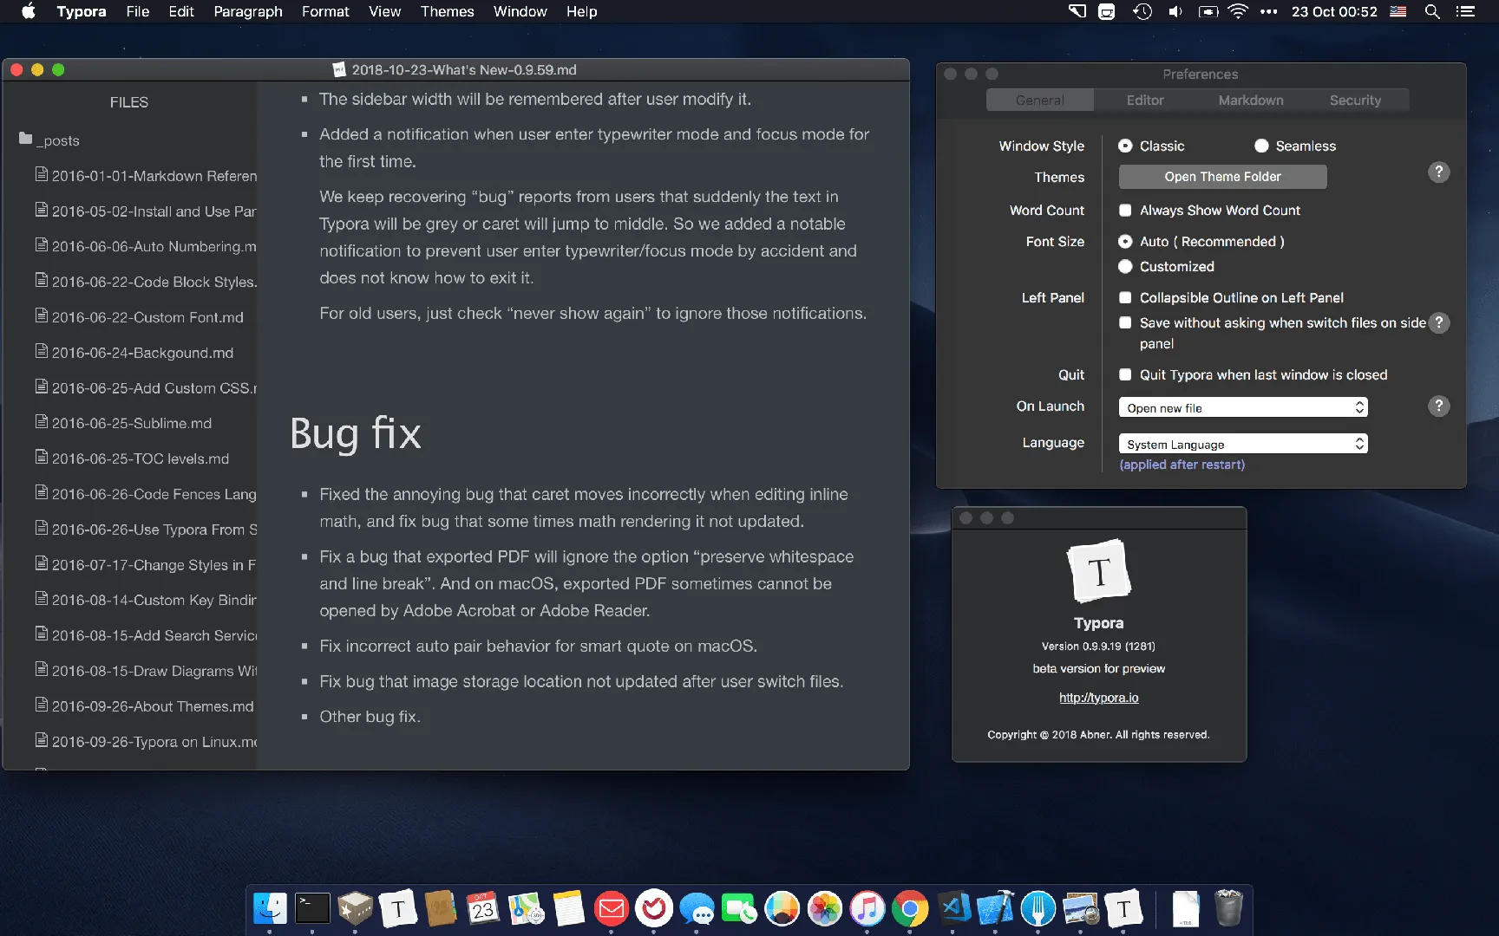This screenshot has height=936, width=1499.
Task: Open the Themes menu in menu bar
Action: coord(447,11)
